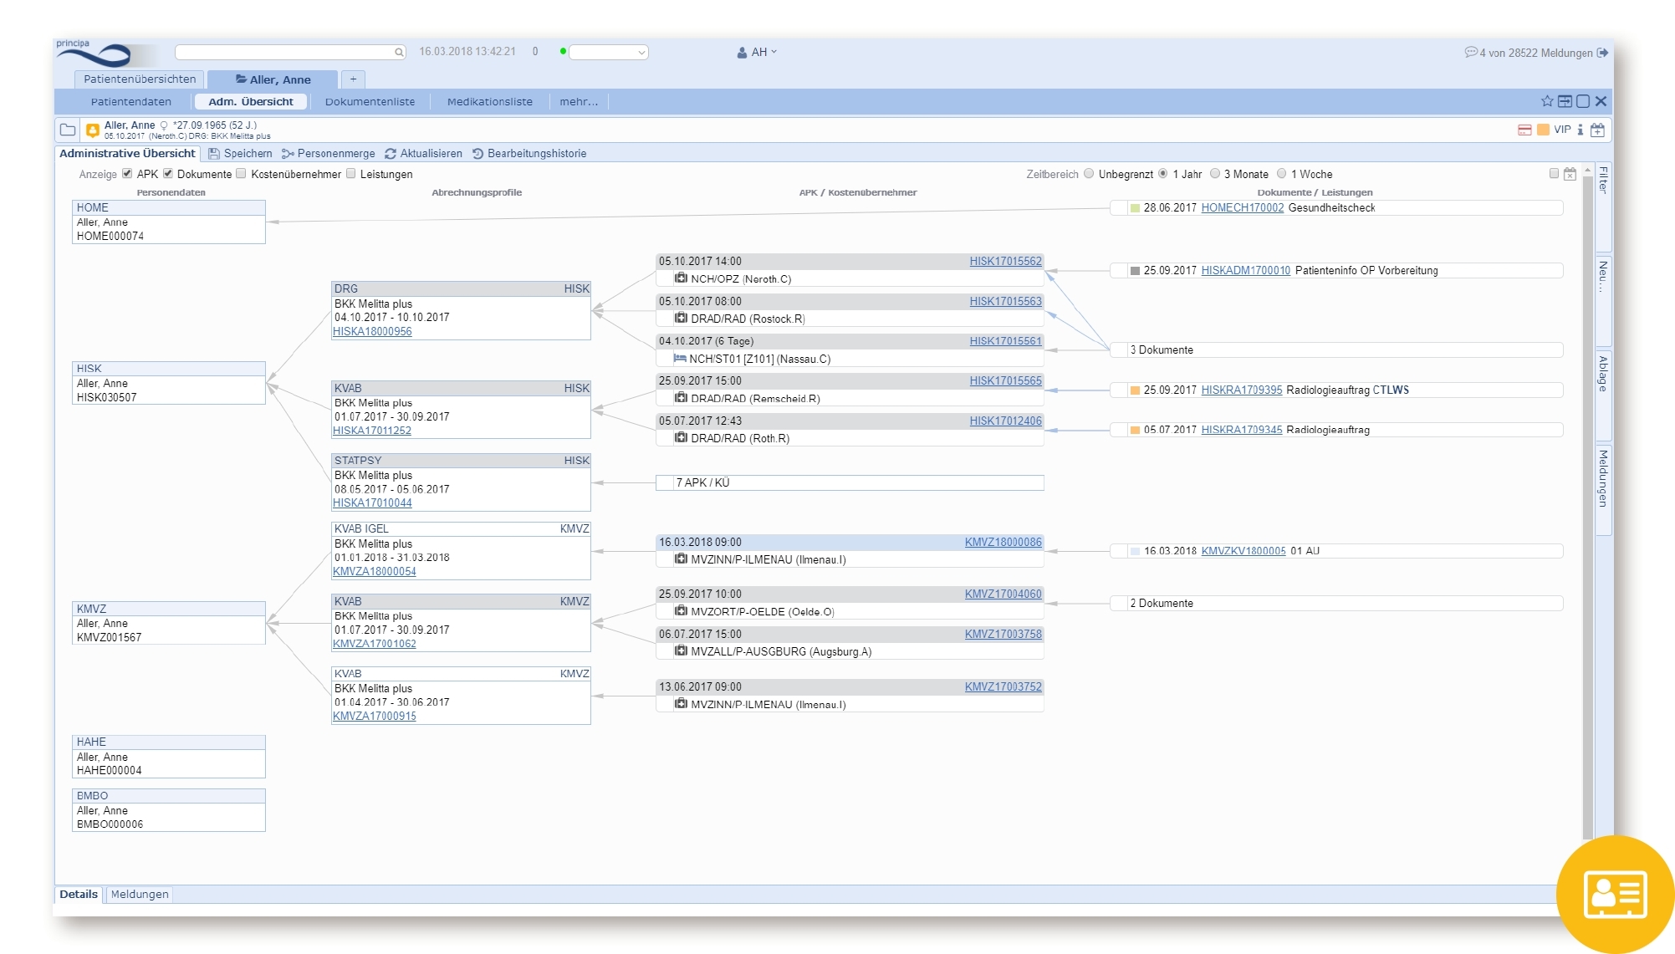This screenshot has width=1675, height=954.
Task: Click the favorite star icon
Action: point(1547,101)
